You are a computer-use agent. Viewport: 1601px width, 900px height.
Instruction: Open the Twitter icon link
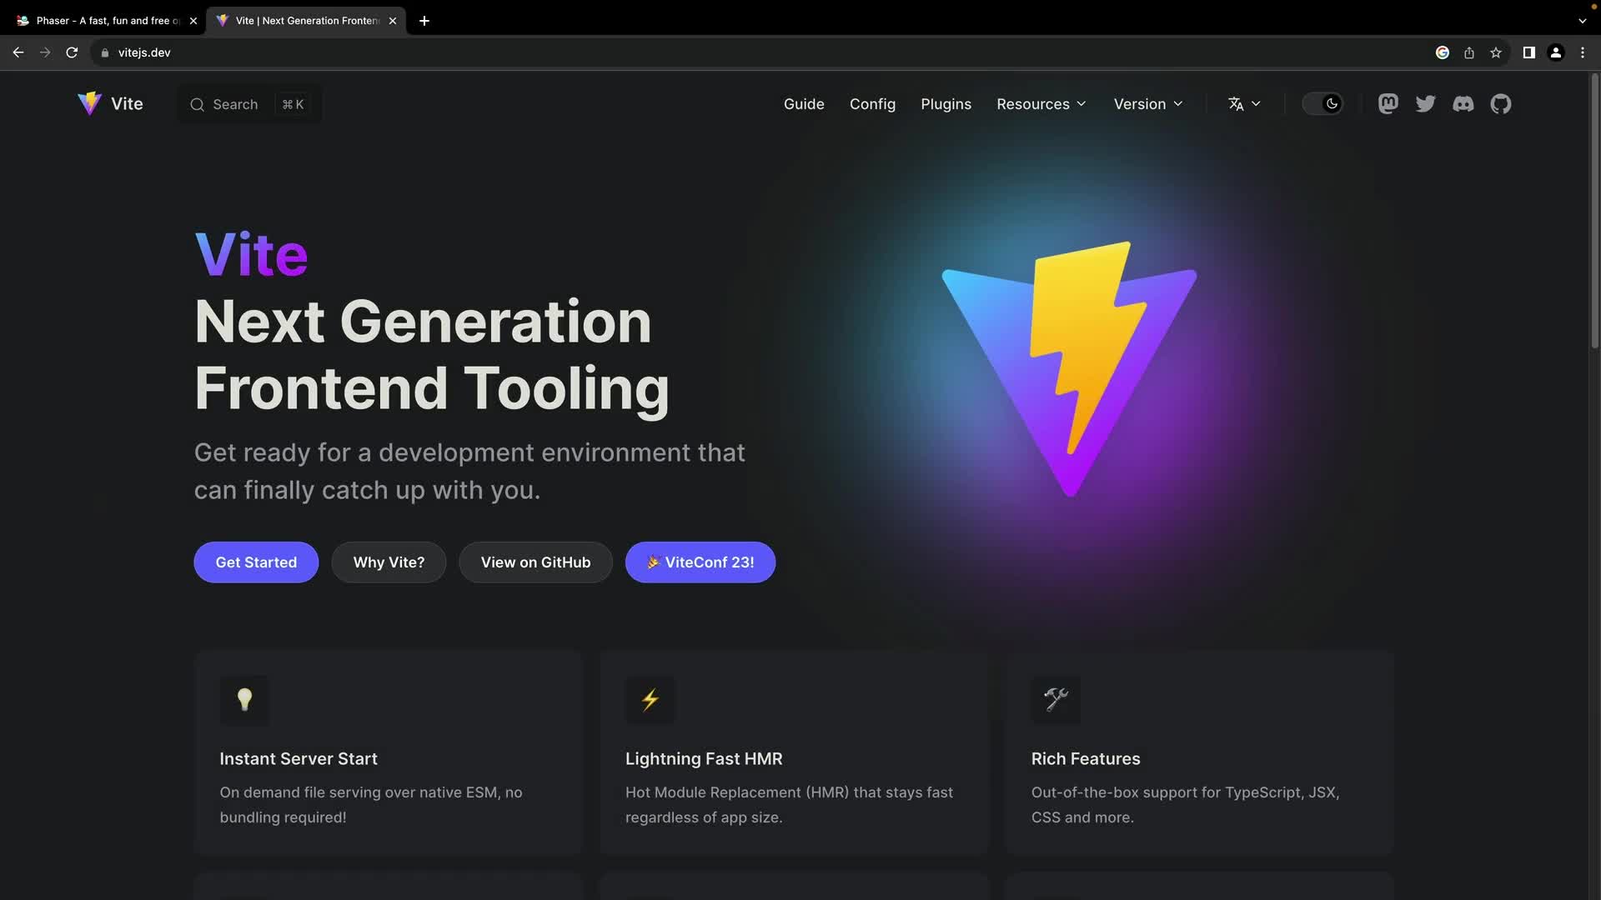pyautogui.click(x=1425, y=103)
